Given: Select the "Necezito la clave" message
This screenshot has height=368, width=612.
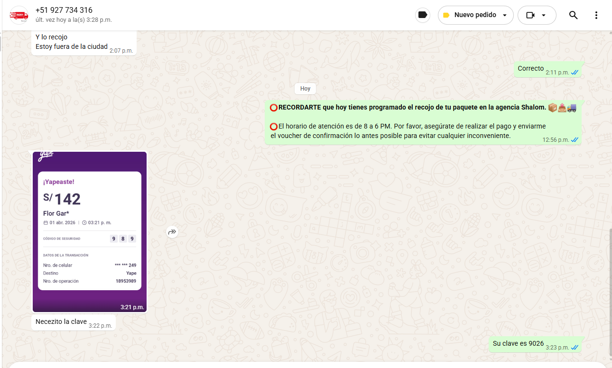Looking at the screenshot, I should point(61,322).
